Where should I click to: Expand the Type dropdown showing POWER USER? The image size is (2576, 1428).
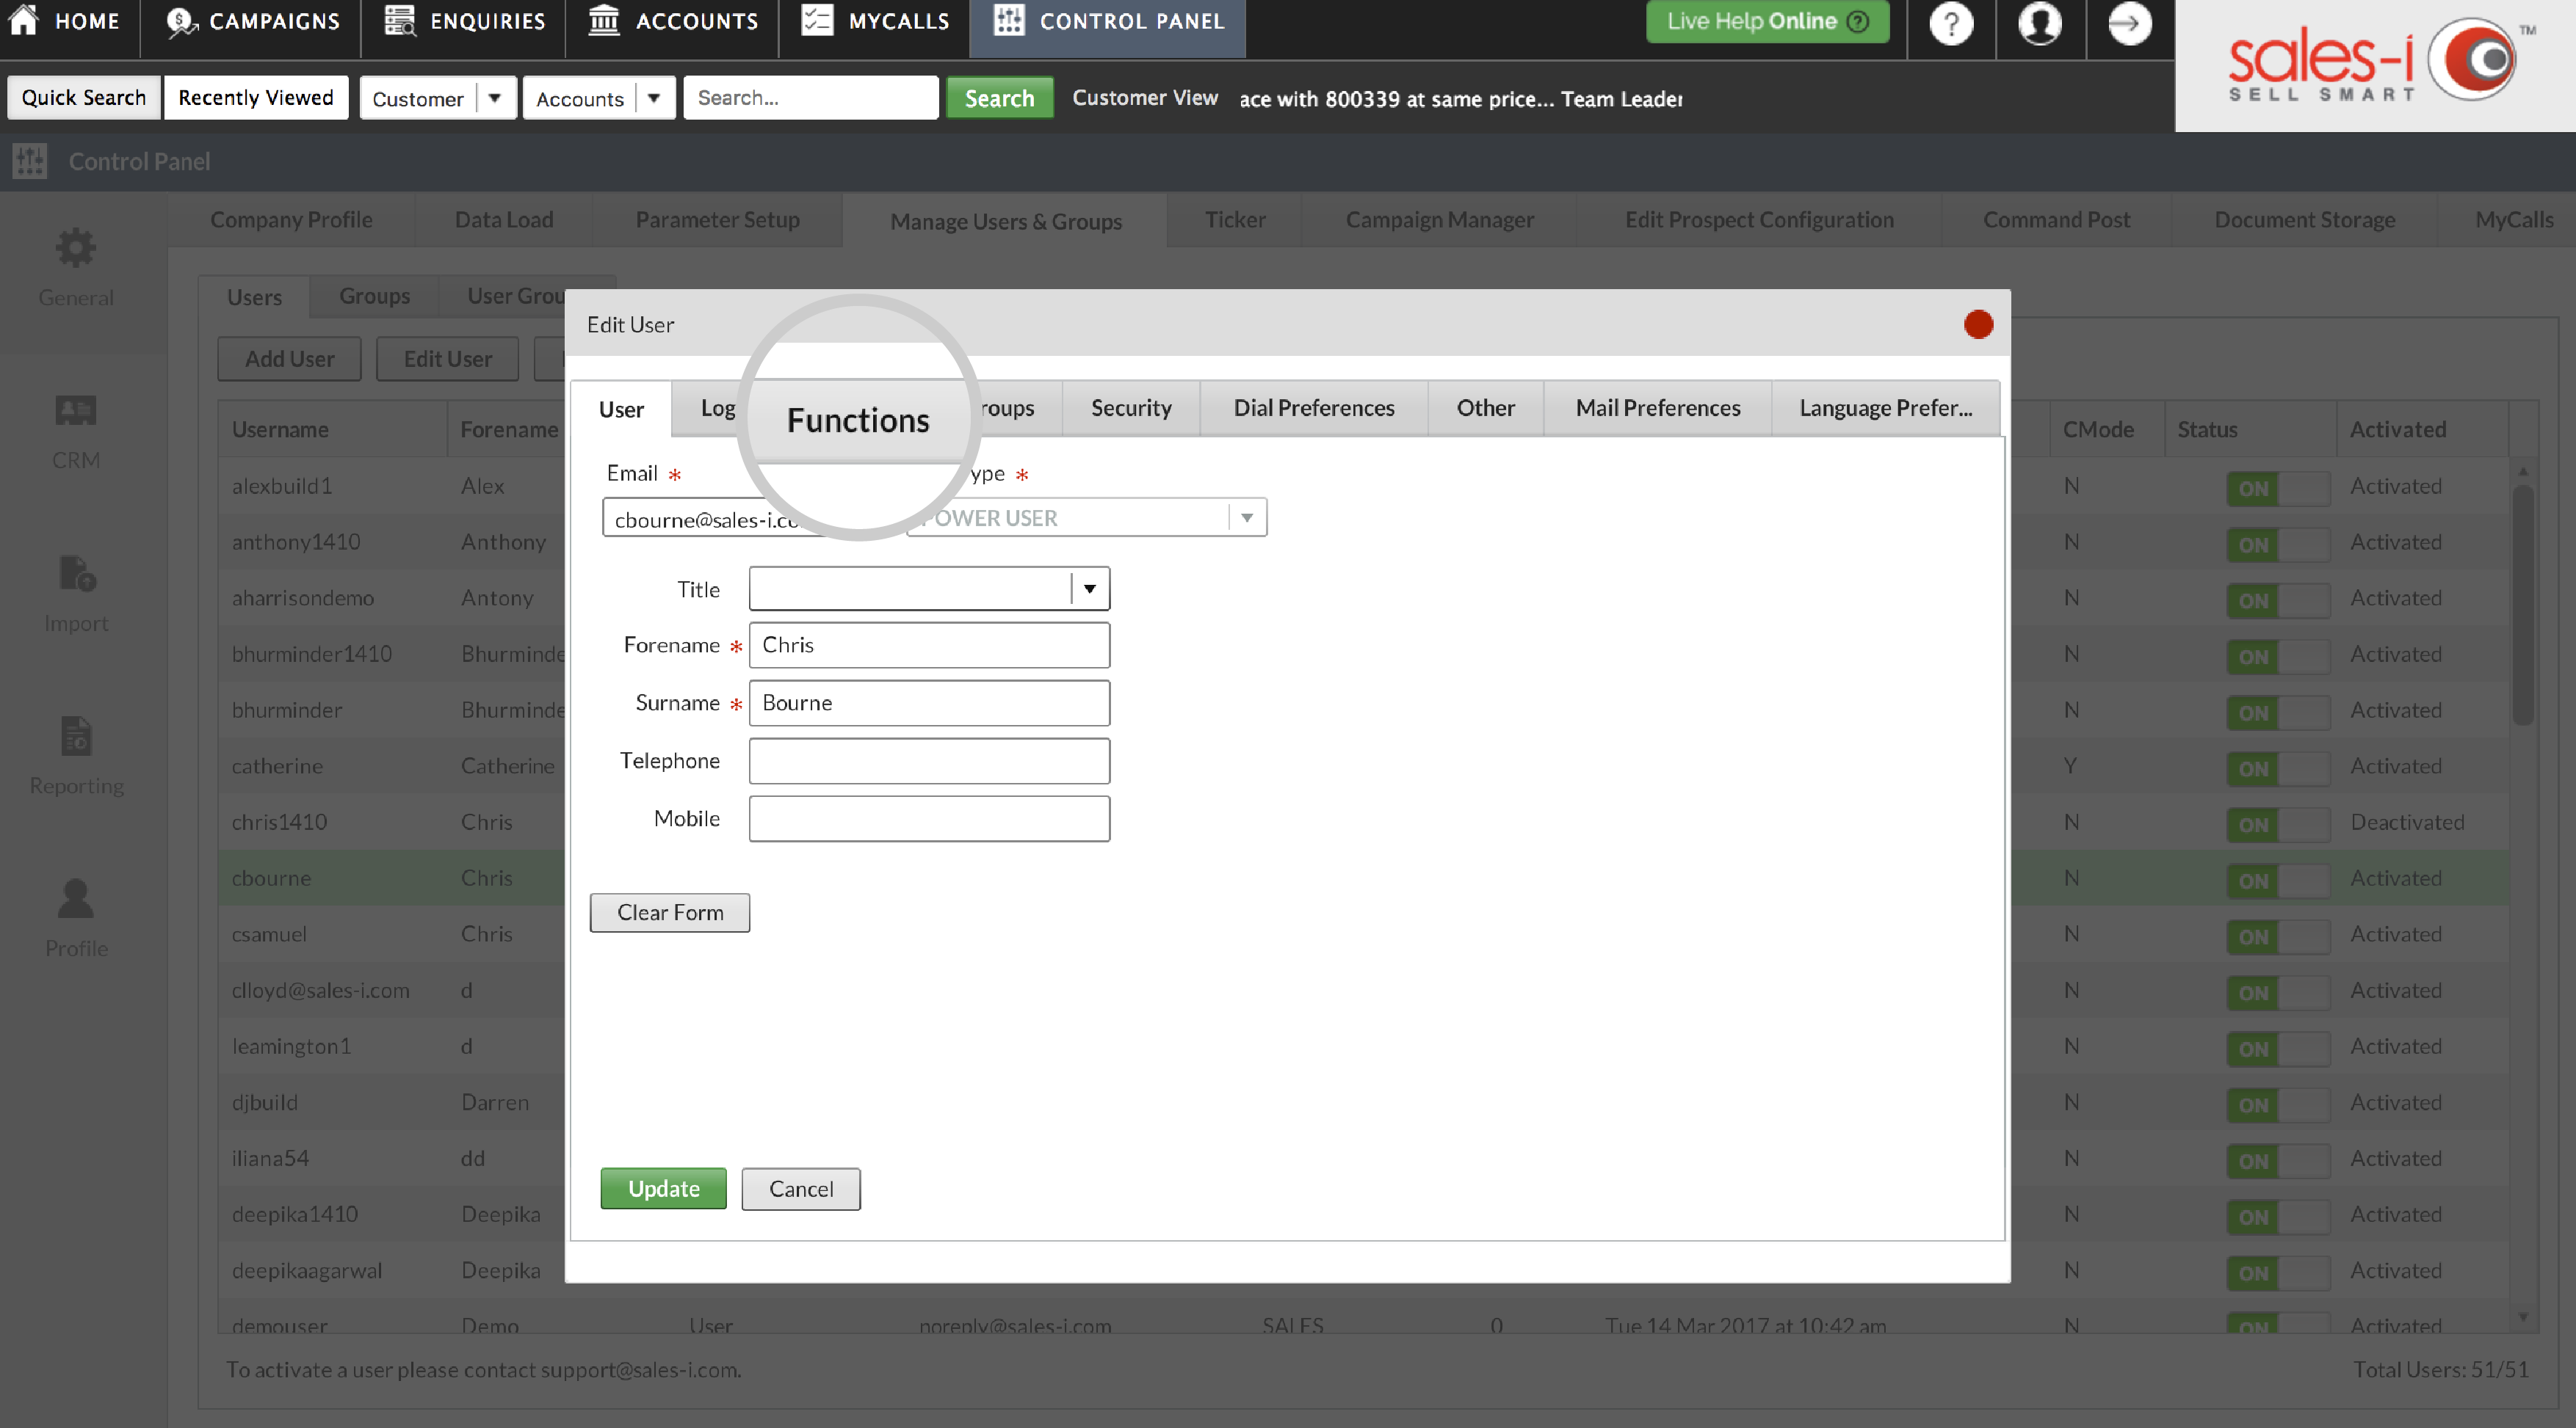tap(1248, 517)
